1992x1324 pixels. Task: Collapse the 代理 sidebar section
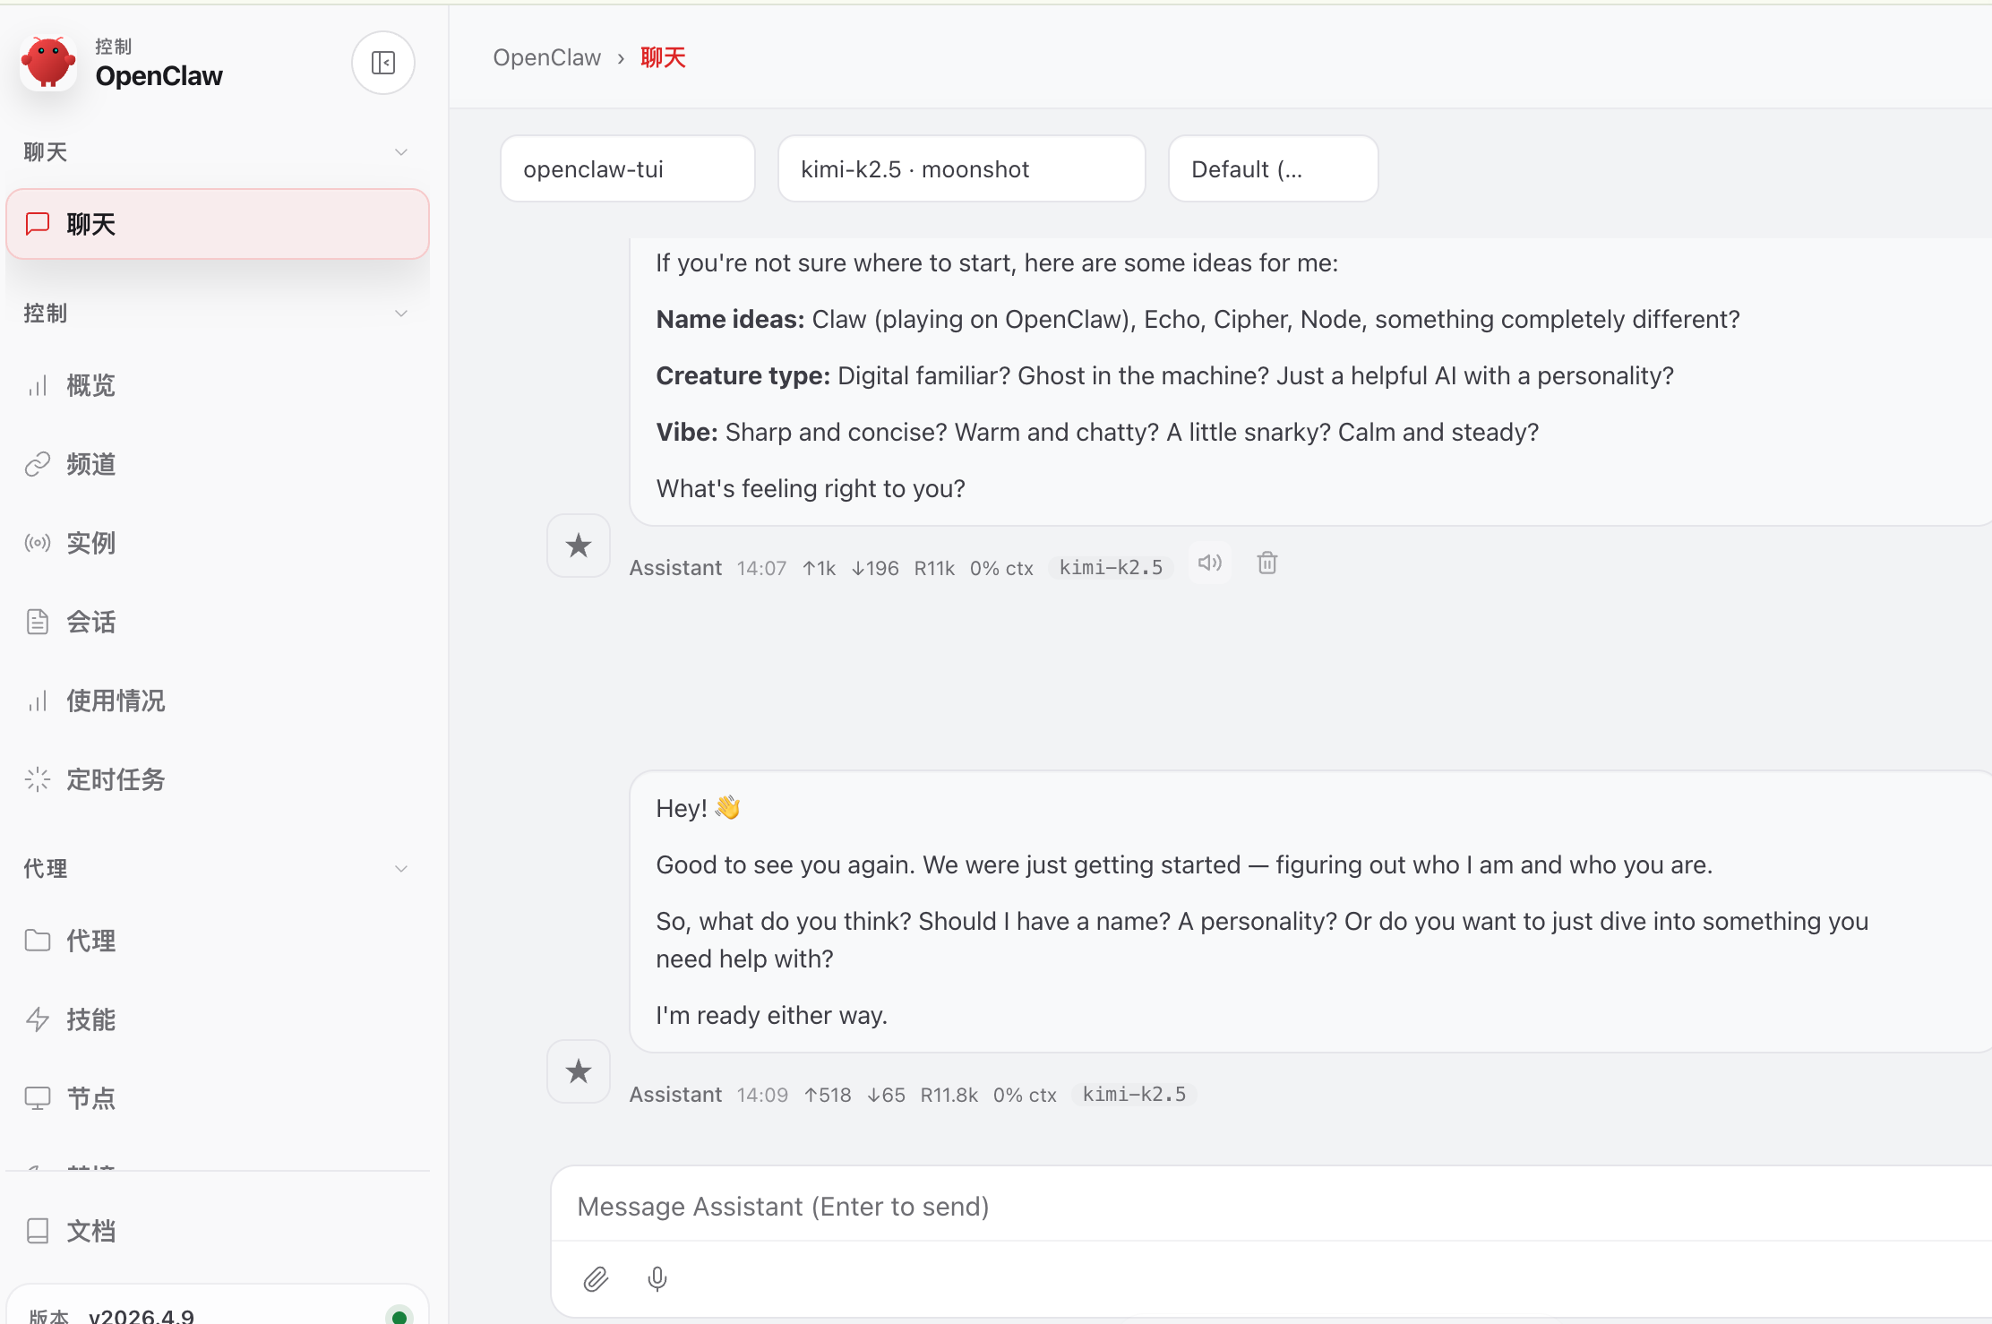400,869
